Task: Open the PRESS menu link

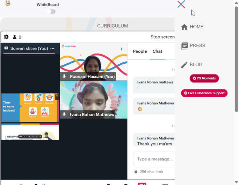Action: [x=197, y=46]
